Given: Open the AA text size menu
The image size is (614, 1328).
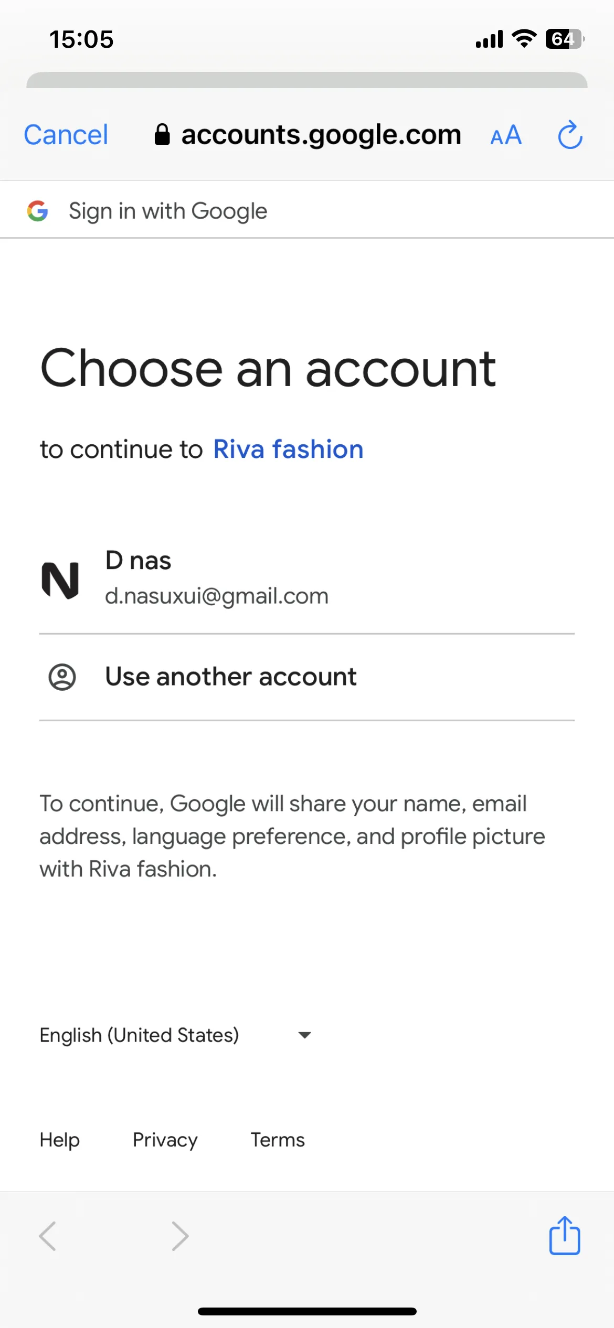Looking at the screenshot, I should pyautogui.click(x=506, y=135).
